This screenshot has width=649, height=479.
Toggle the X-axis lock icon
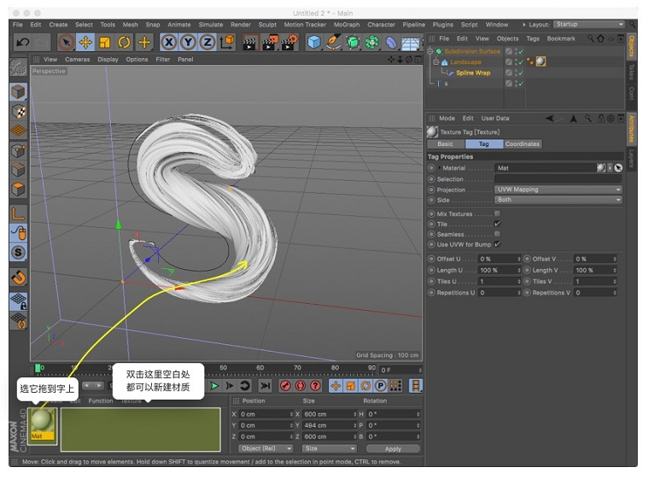coord(169,42)
